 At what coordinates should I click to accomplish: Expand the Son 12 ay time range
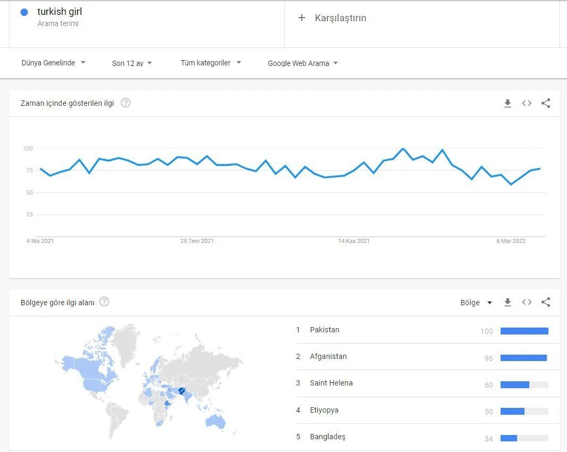[132, 63]
